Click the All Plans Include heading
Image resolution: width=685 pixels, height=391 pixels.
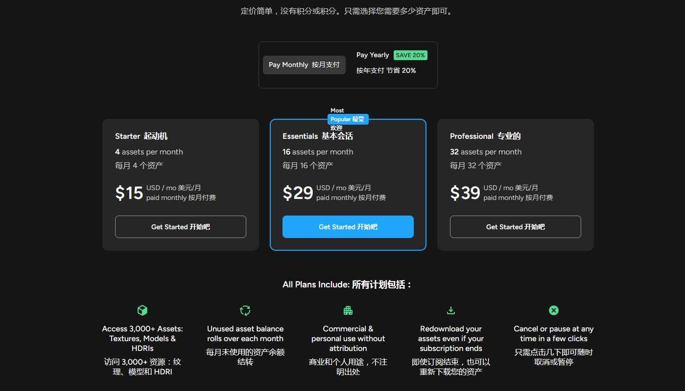point(348,284)
